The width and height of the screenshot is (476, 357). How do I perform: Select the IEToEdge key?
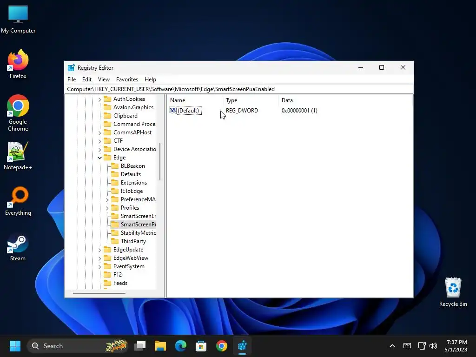[132, 191]
